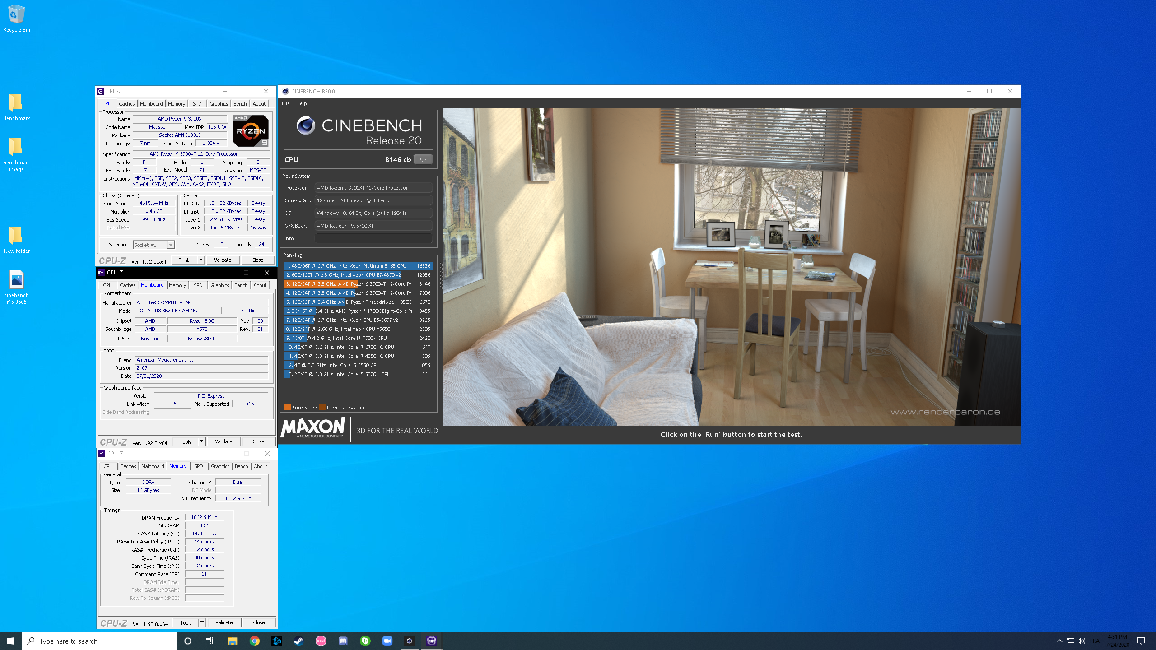Image resolution: width=1156 pixels, height=650 pixels.
Task: Click Tools button in Mainboard CPU-Z window
Action: point(185,441)
